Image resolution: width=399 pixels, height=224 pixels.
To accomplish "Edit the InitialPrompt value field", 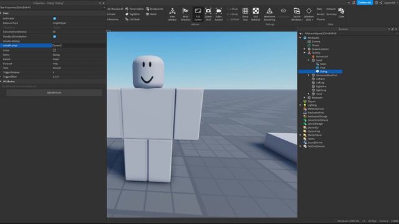I will point(79,45).
